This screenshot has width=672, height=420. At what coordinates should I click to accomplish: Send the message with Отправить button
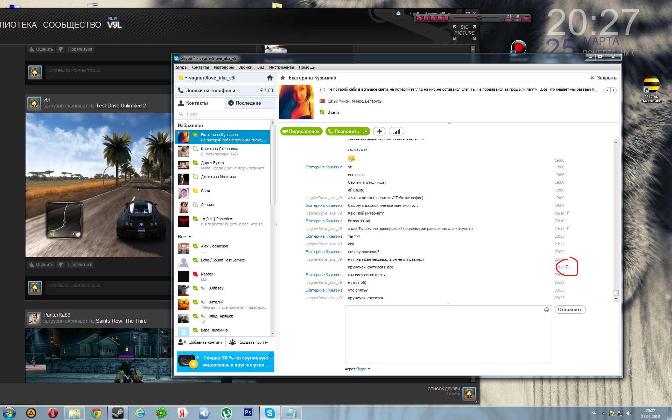tap(570, 309)
